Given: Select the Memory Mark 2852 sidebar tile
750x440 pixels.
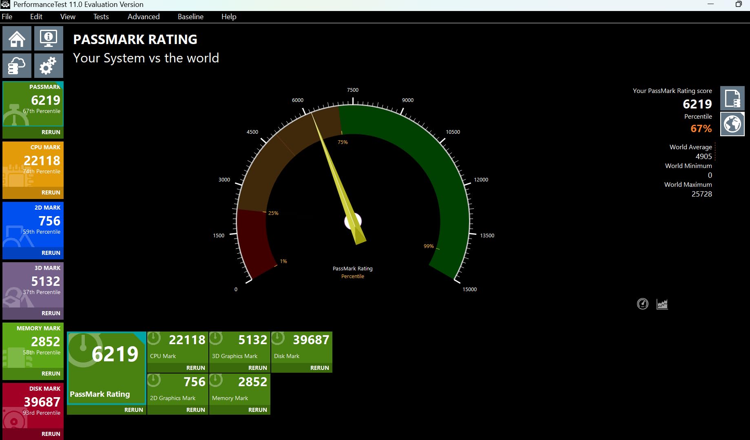Looking at the screenshot, I should pyautogui.click(x=33, y=345).
